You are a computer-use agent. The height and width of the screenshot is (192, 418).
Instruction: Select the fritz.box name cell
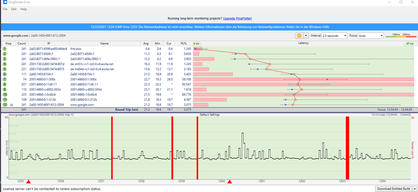tap(76, 49)
